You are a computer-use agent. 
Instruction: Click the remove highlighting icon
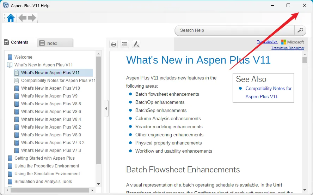point(136,44)
